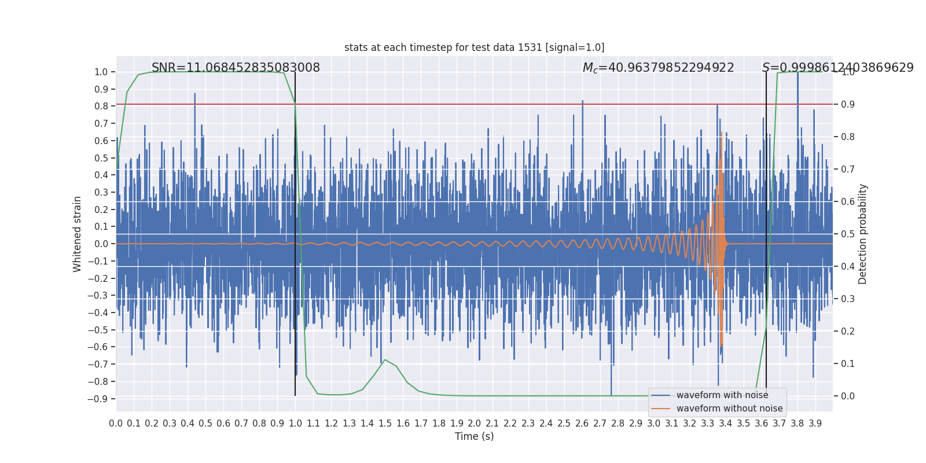
Task: Click the S=0.9998 score annotation
Action: click(x=837, y=68)
